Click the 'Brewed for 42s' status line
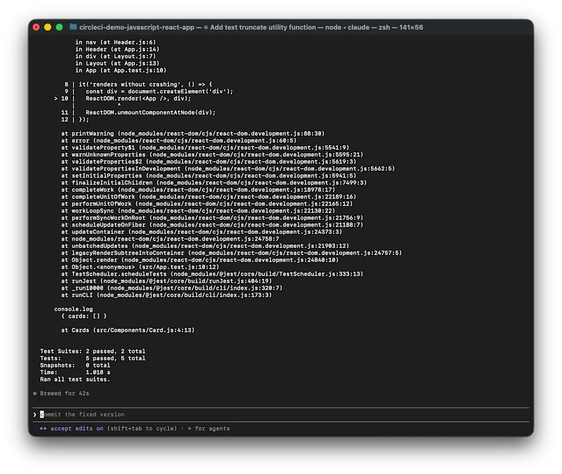562x474 pixels. [64, 393]
